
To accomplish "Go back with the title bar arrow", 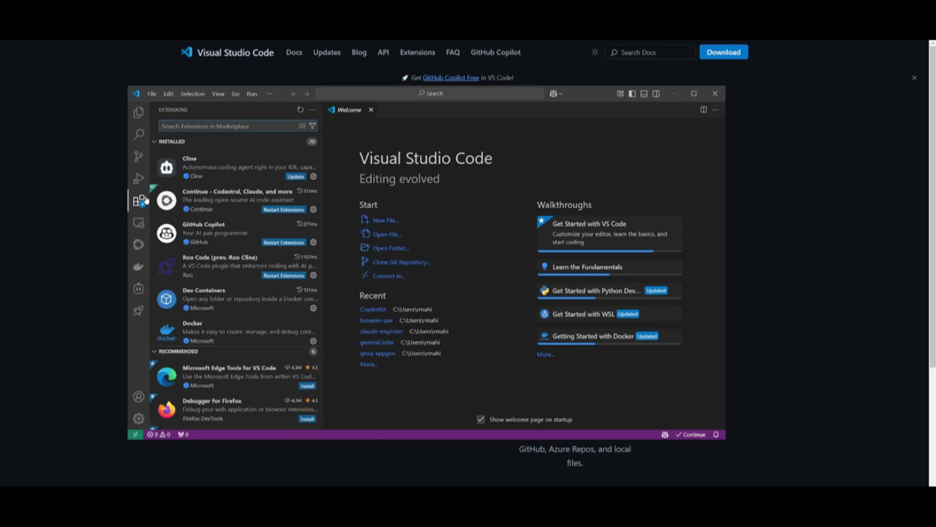I will [294, 94].
